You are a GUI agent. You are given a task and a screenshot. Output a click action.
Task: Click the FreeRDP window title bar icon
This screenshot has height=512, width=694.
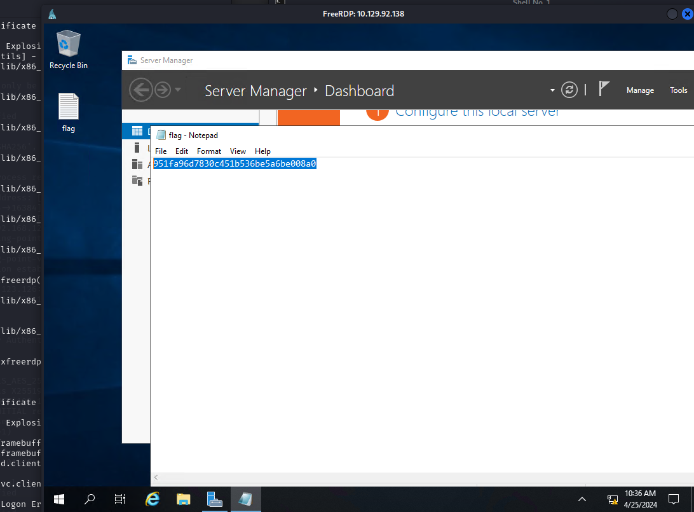point(53,14)
